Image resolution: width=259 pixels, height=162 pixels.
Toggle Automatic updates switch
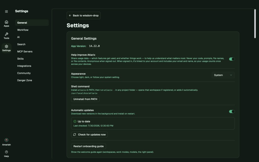[x=232, y=112]
